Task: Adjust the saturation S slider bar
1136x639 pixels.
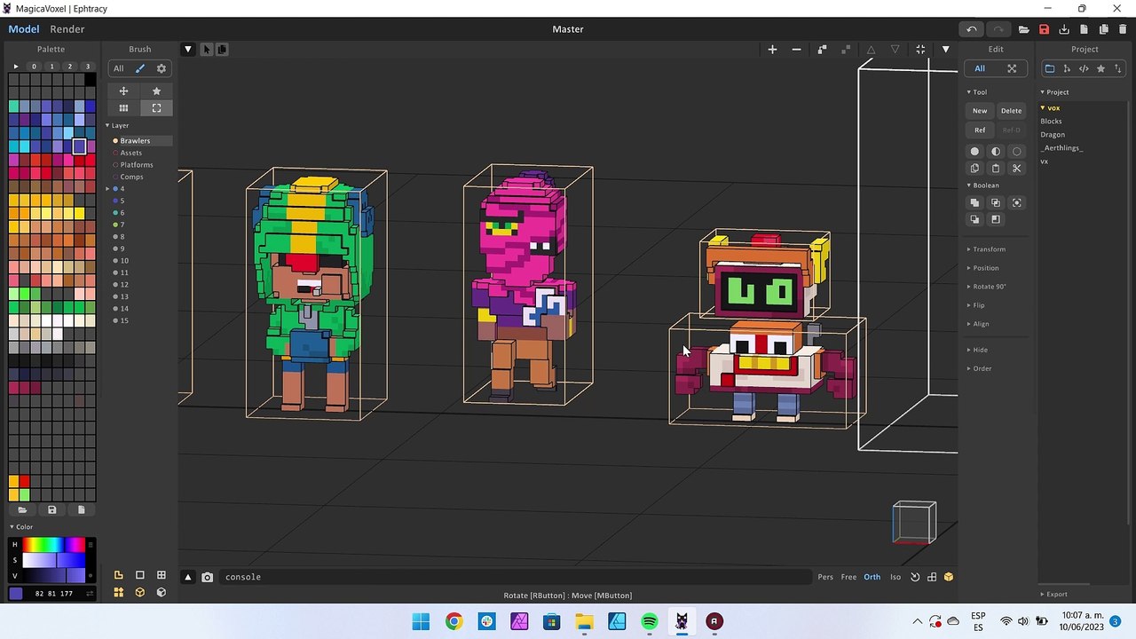Action: point(54,560)
